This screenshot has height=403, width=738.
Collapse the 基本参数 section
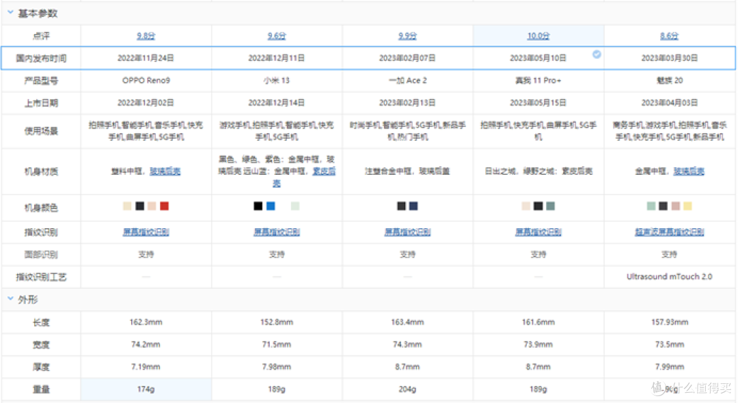[10, 13]
